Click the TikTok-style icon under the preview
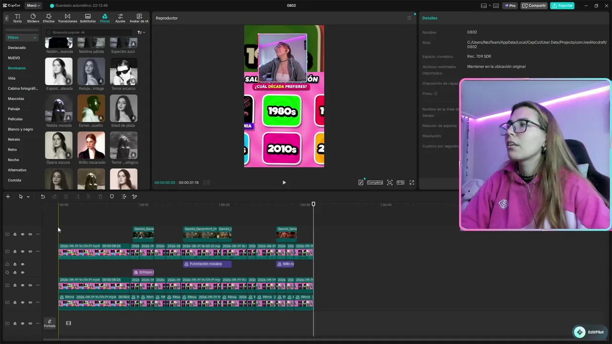612x344 pixels. coord(361,183)
